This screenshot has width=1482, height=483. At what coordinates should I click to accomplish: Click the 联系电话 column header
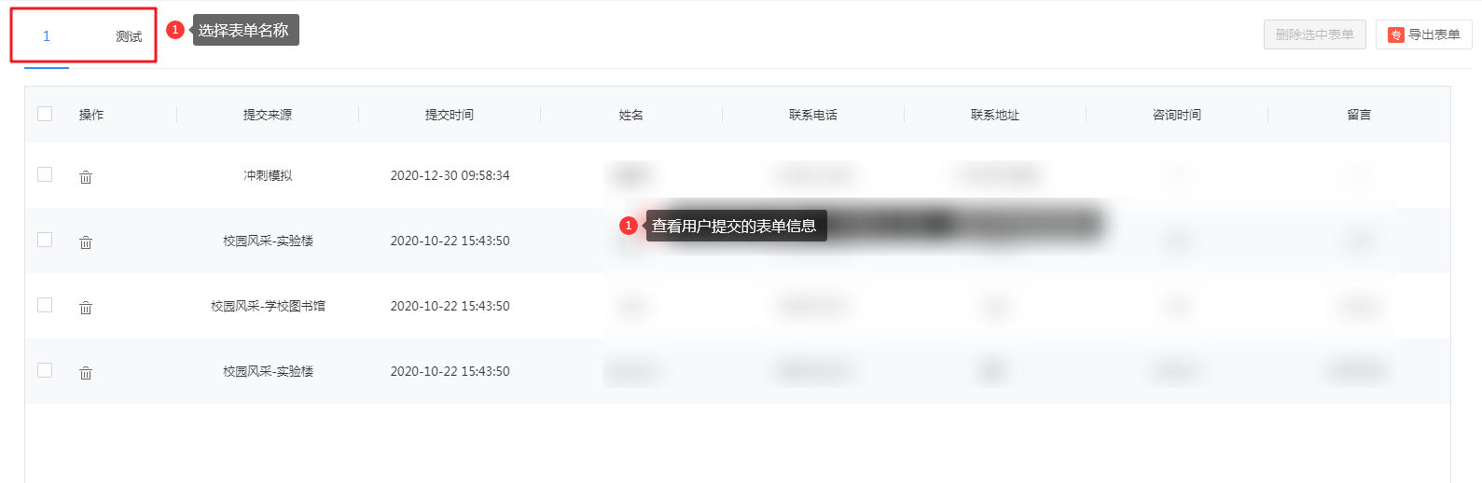pyautogui.click(x=813, y=115)
